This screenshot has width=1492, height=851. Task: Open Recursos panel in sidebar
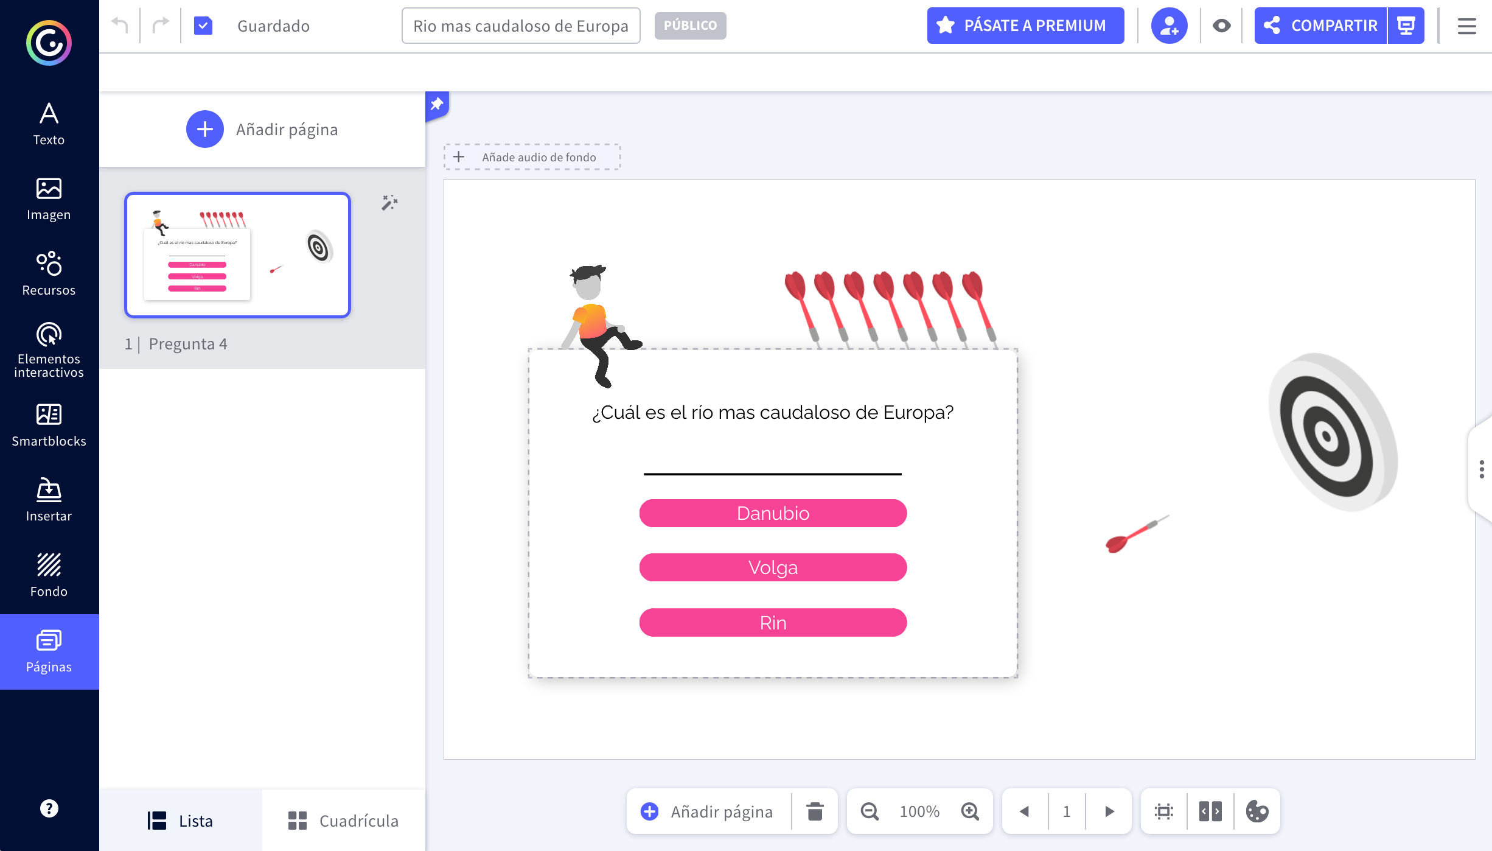(49, 274)
